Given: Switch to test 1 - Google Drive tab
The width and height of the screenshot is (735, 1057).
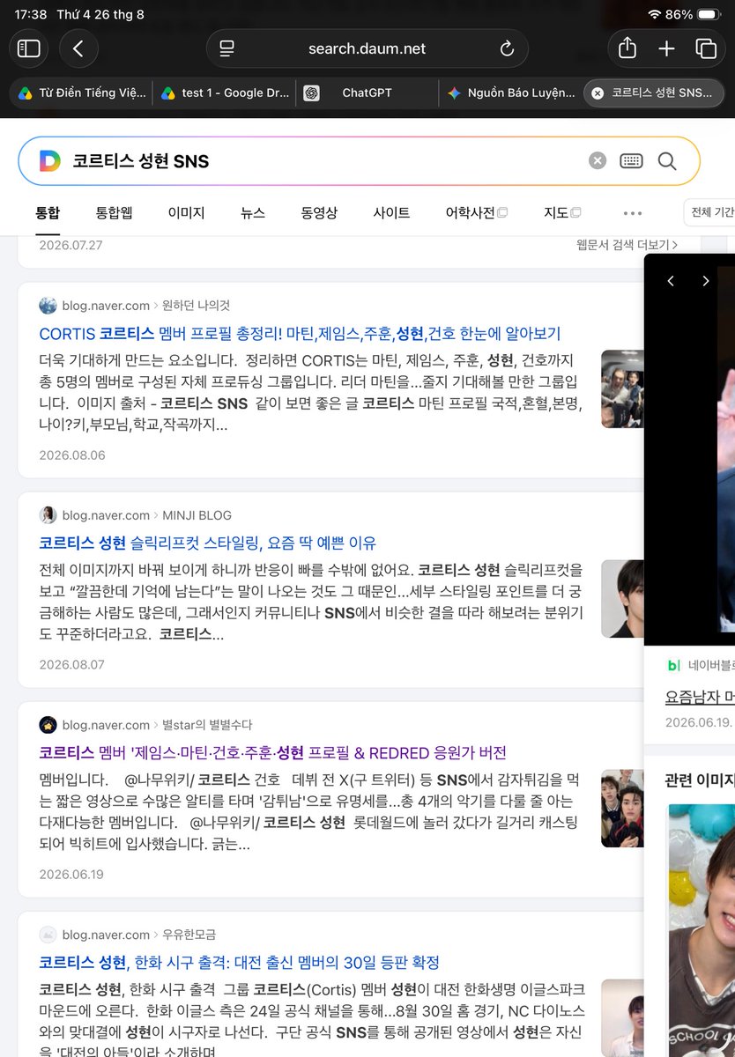Looking at the screenshot, I should tap(225, 92).
